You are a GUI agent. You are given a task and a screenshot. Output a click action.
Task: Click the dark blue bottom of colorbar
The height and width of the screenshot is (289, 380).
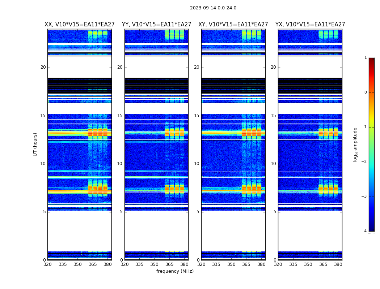[371, 229]
